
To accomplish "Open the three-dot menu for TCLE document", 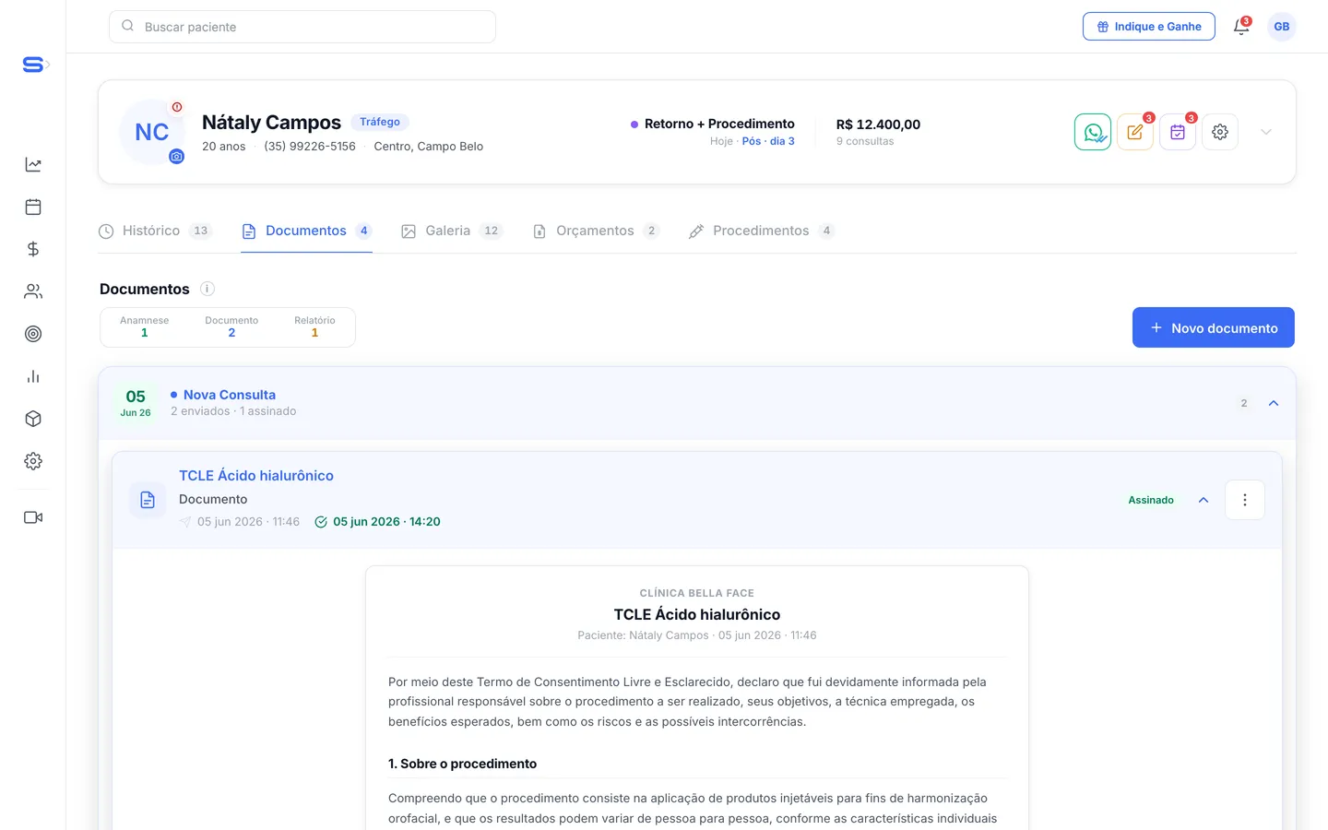I will point(1245,500).
